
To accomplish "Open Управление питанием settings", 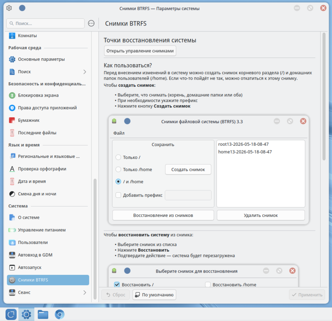I will tap(48, 230).
